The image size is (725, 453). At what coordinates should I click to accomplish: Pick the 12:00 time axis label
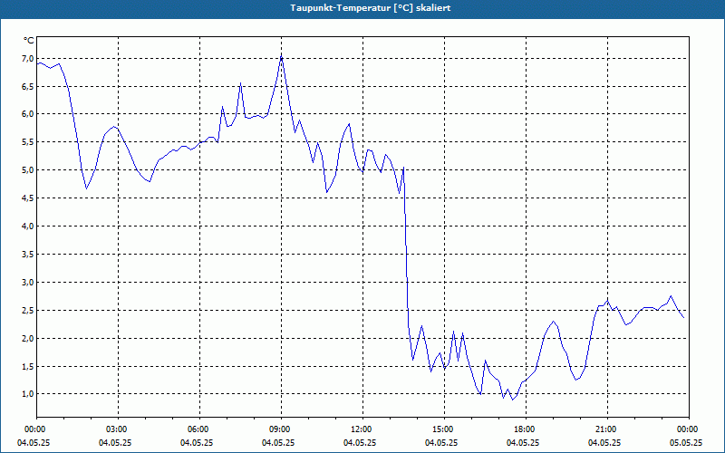361,429
